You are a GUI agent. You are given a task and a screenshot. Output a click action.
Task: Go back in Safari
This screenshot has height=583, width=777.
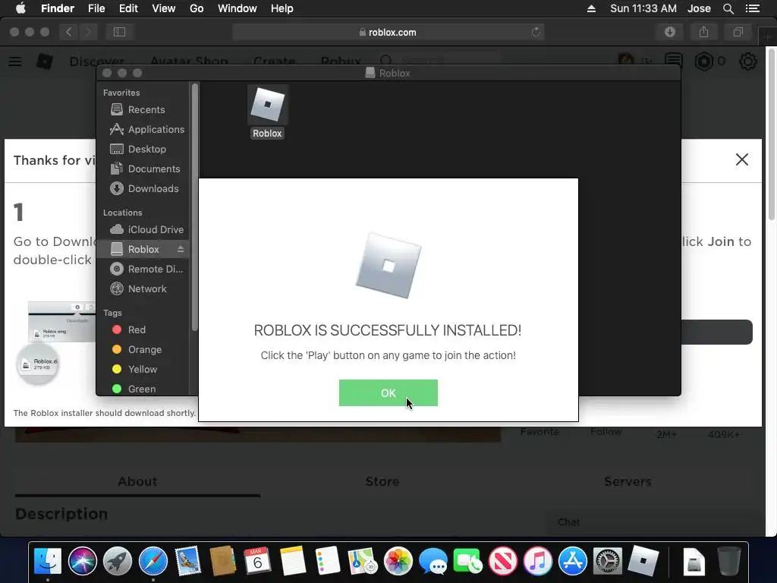(68, 32)
